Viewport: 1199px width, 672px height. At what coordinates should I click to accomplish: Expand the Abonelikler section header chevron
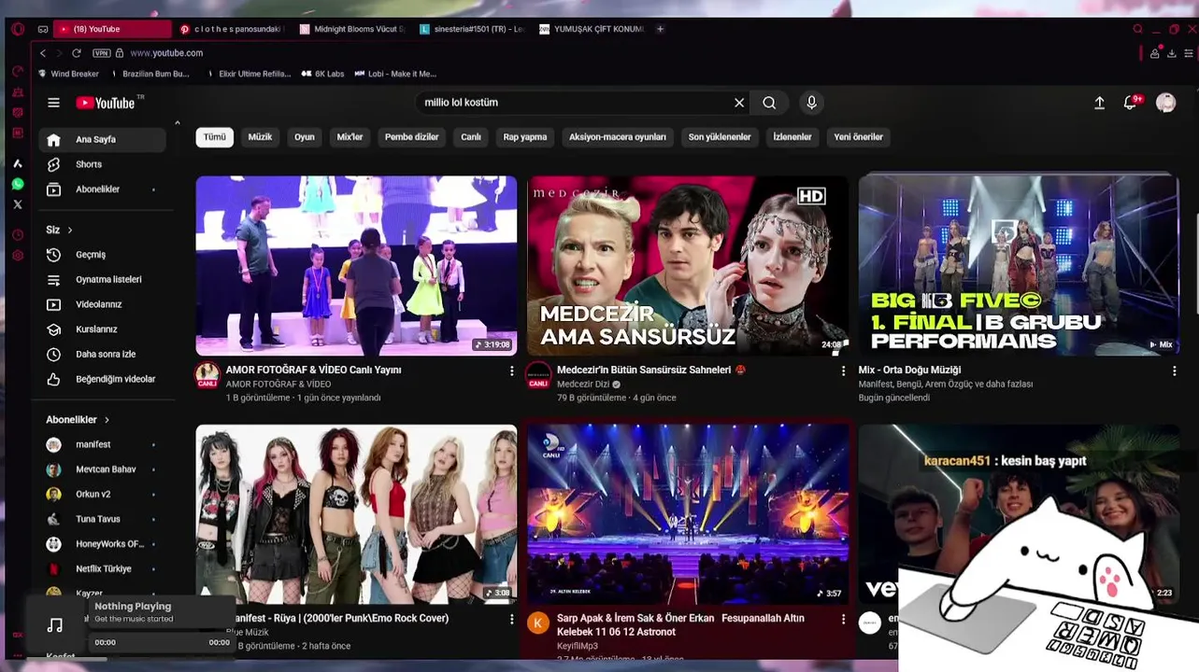coord(107,420)
